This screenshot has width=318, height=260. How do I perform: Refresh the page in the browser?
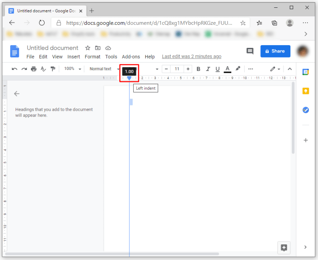42,23
